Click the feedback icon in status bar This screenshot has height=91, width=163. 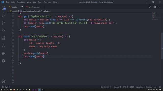tap(155, 87)
